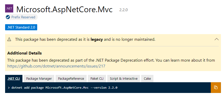The width and height of the screenshot is (224, 96).
Task: Click the 2.2.0 version number beside title
Action: tap(123, 10)
